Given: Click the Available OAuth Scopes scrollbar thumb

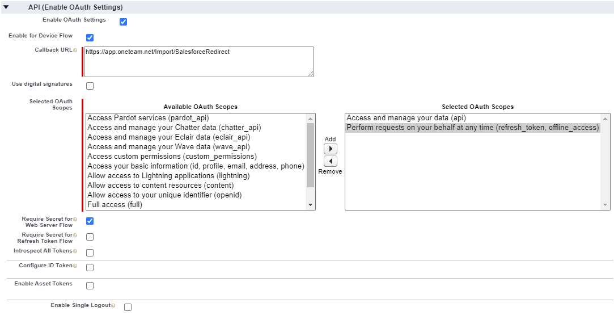Looking at the screenshot, I should 311,155.
